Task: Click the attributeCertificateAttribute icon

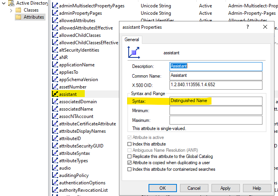Action: (55, 123)
